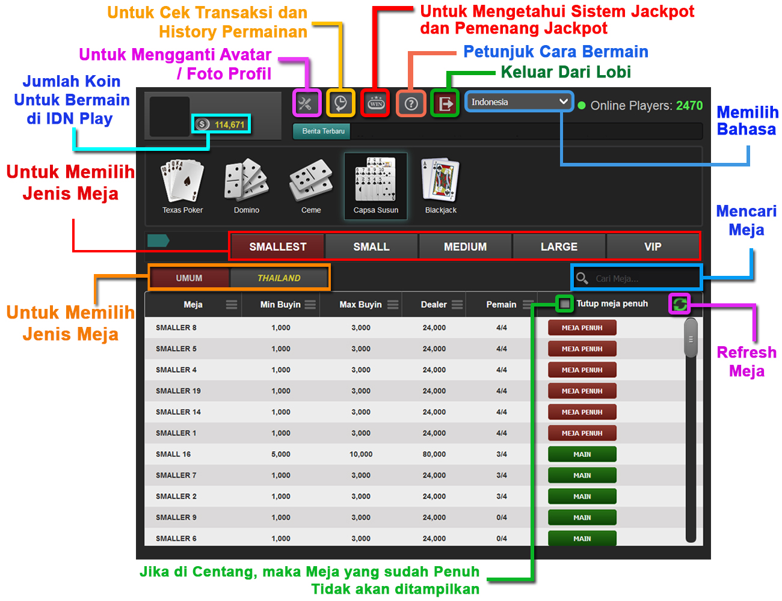Click MAIN button for SMALLER 9
Screen dimensions: 782x601
[582, 517]
